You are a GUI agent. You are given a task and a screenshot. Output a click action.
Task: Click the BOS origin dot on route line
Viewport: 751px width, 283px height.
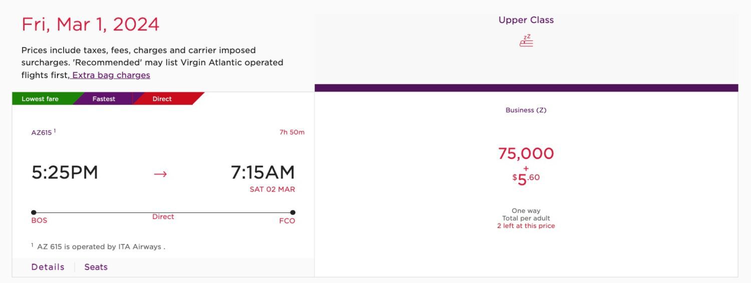click(34, 212)
